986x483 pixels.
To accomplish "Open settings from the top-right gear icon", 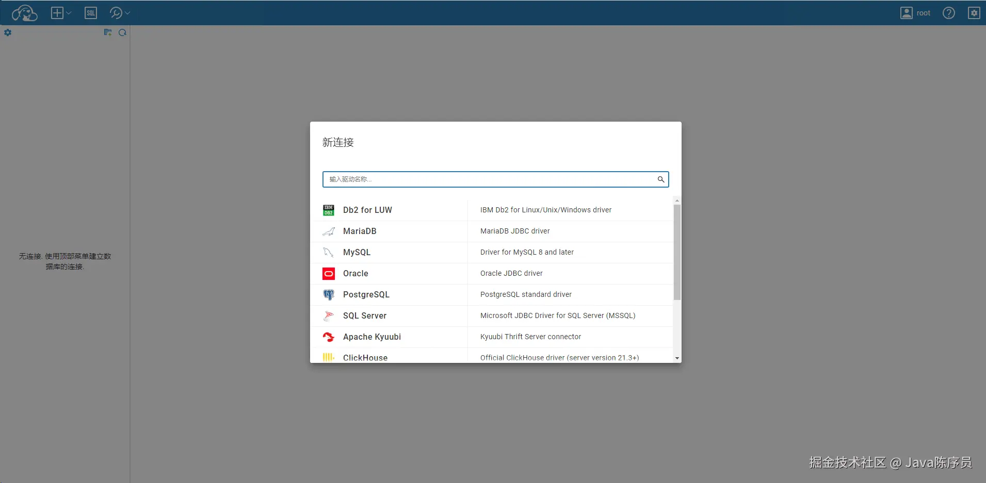I will (x=974, y=13).
